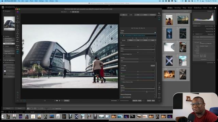Open Lightroom's Slideshow module

click(198, 8)
